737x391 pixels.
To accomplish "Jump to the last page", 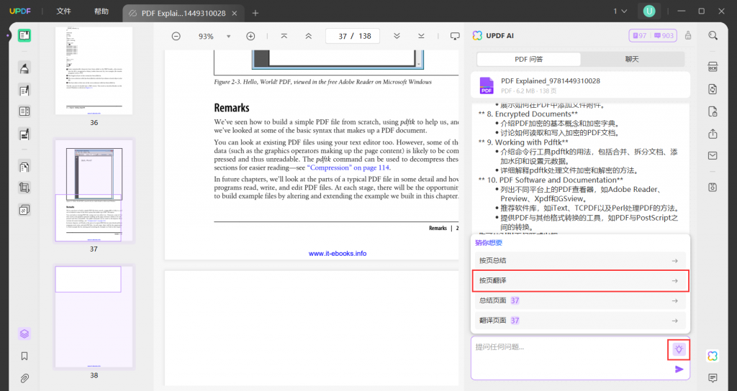I will [421, 36].
